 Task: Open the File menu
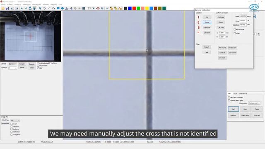click(3, 5)
